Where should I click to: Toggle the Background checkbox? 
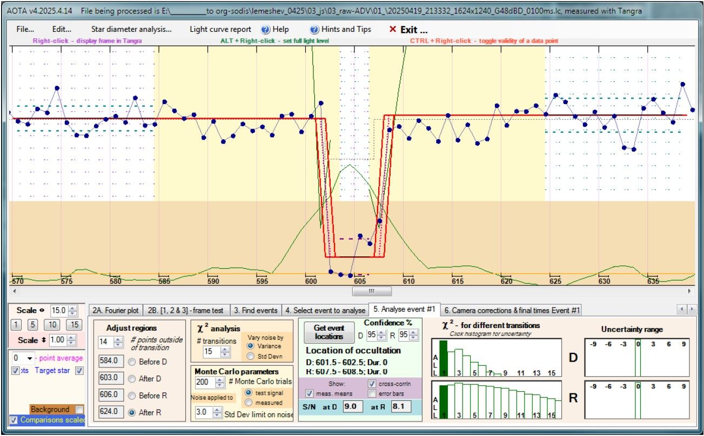(79, 410)
